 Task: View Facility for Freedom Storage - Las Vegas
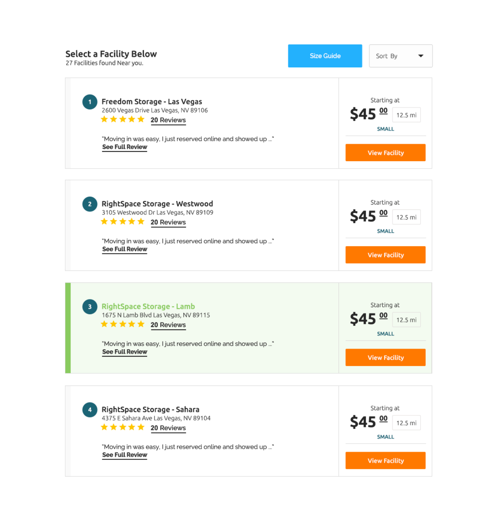tap(386, 153)
